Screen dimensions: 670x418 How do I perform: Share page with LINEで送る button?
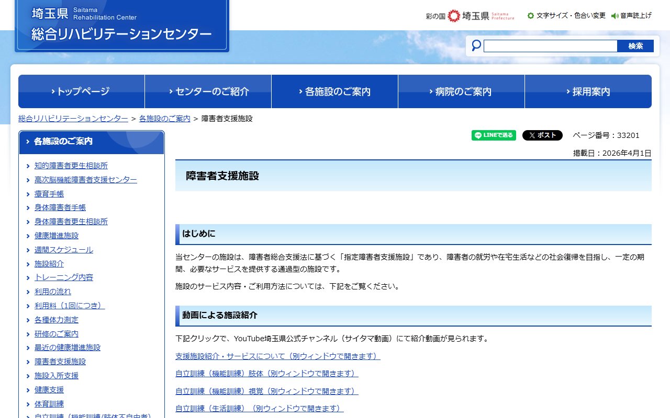(x=494, y=135)
